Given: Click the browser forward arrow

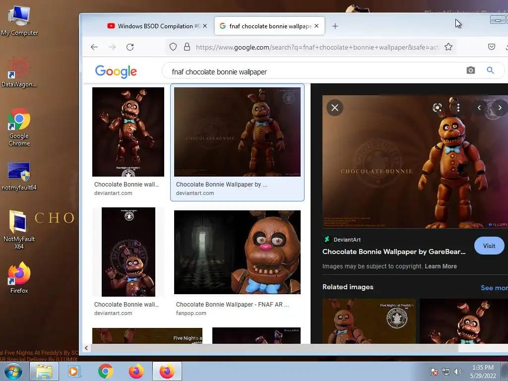Looking at the screenshot, I should coord(112,47).
